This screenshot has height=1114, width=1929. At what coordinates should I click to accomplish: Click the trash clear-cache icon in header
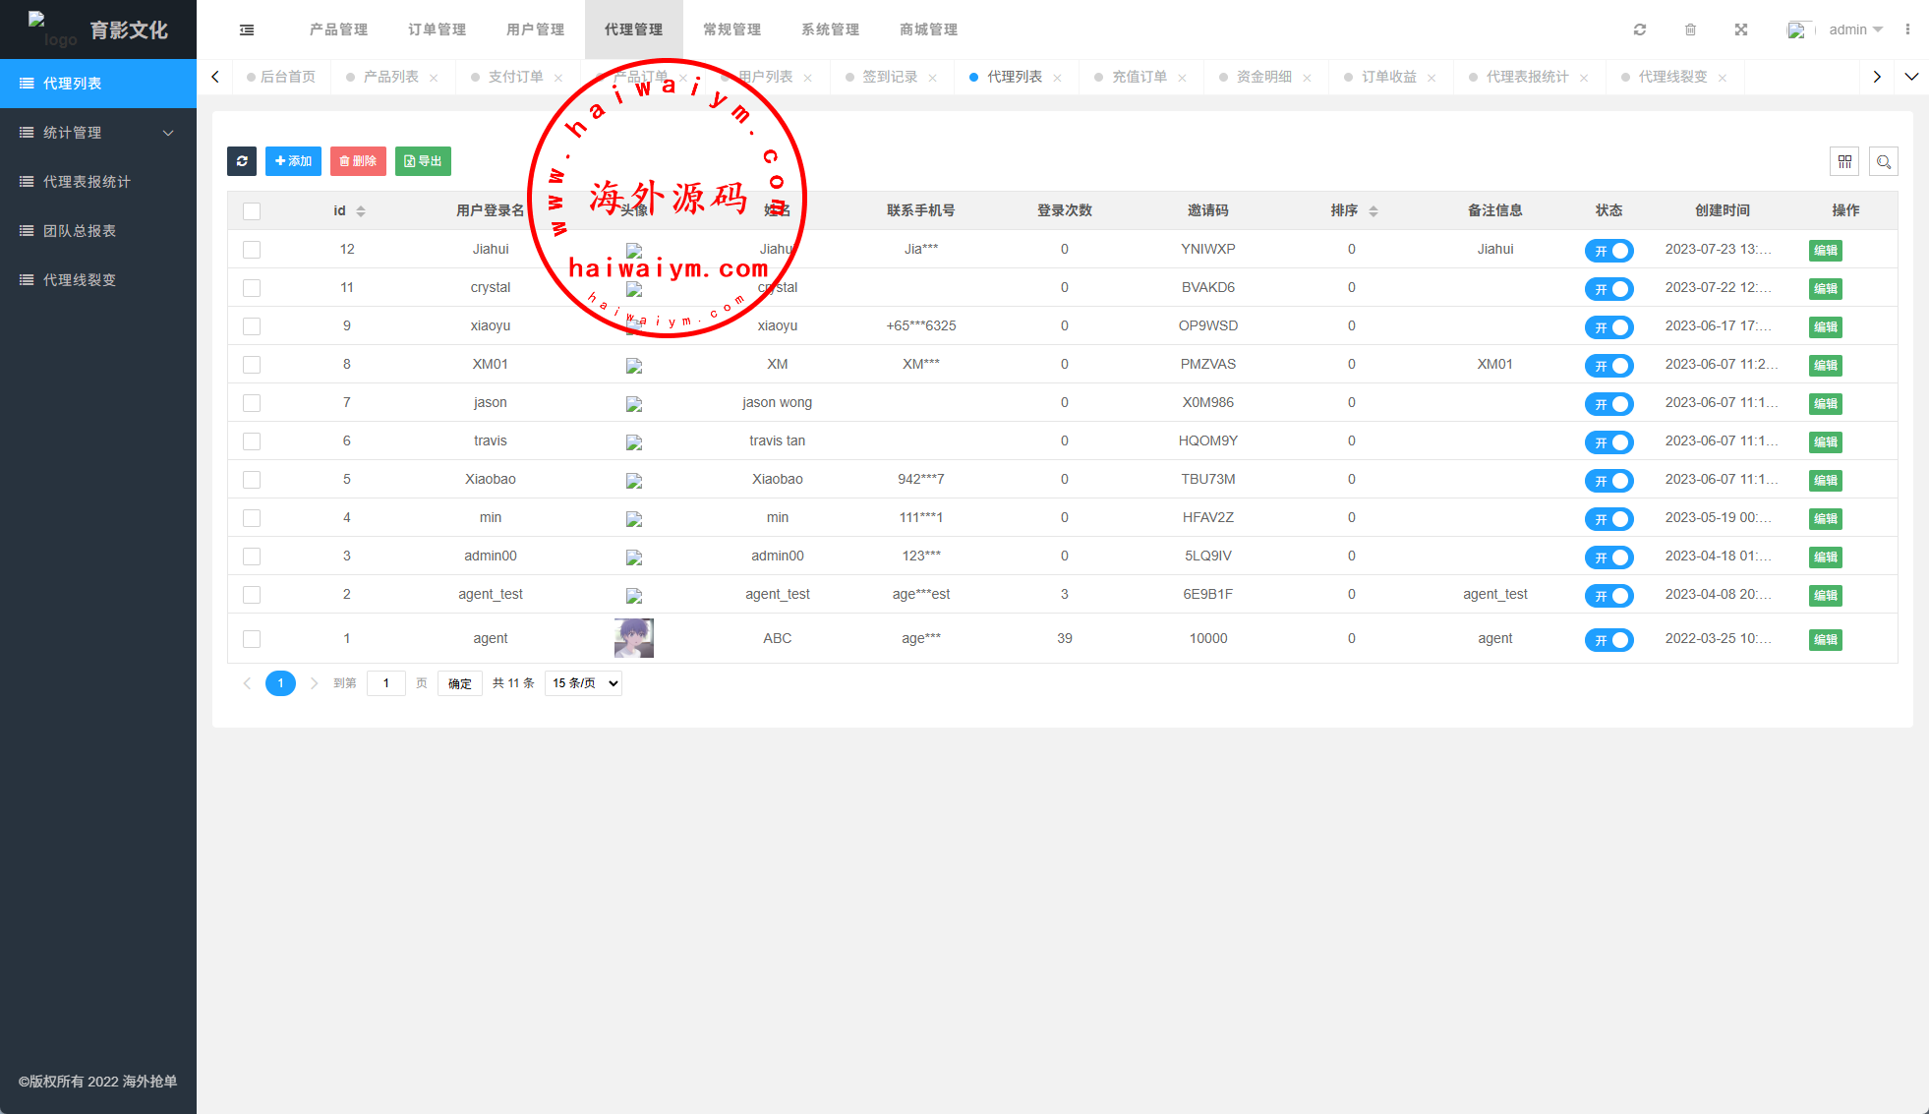[x=1690, y=29]
